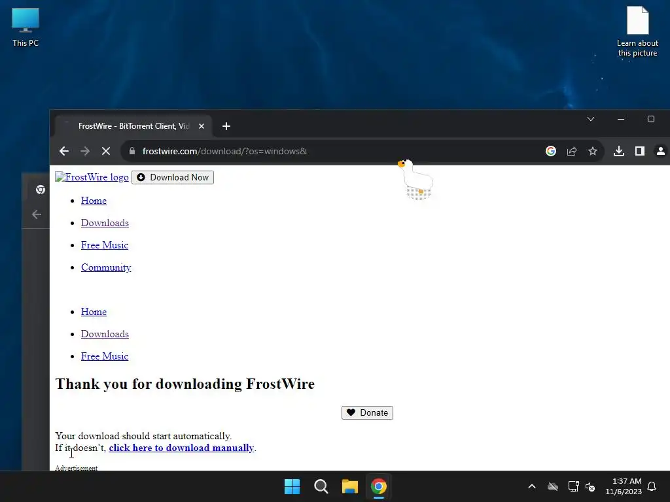Click the Advertisement label text
The height and width of the screenshot is (502, 670).
[x=77, y=468]
